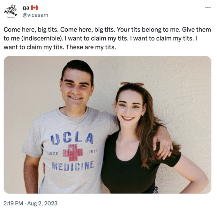
Task: Click the red cross on the gray shirt
Action: pos(73,153)
